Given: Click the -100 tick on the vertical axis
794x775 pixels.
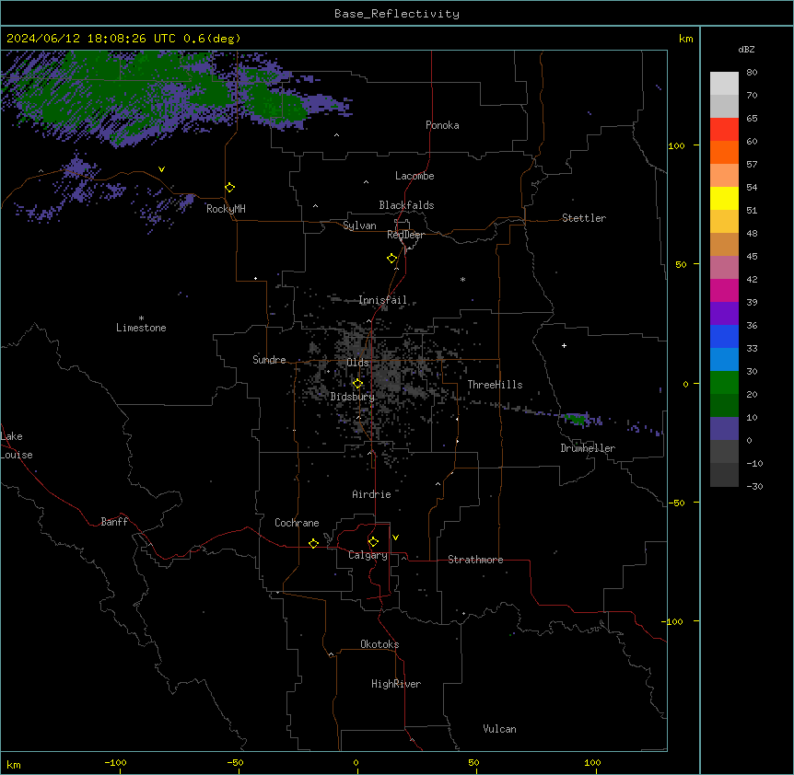Looking at the screenshot, I should coord(673,621).
